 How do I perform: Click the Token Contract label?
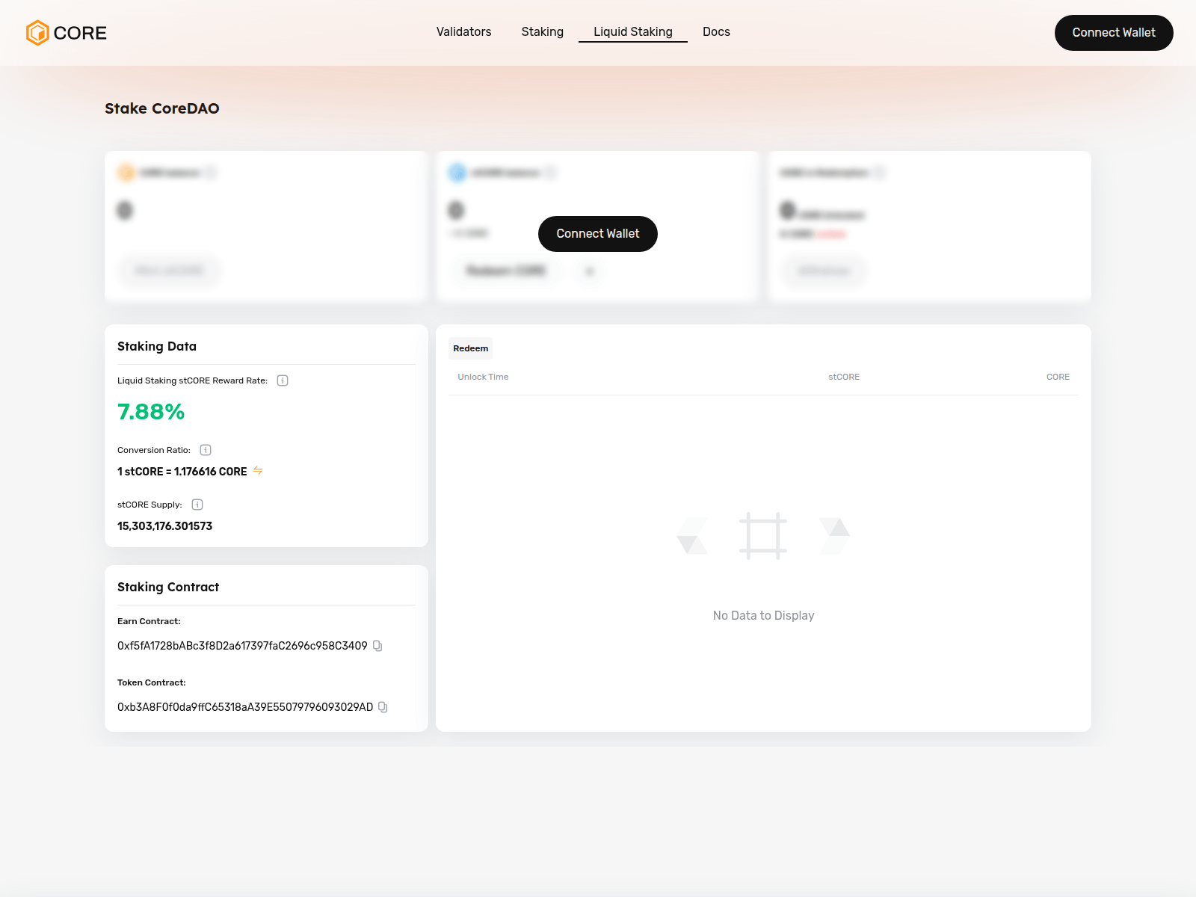(152, 682)
